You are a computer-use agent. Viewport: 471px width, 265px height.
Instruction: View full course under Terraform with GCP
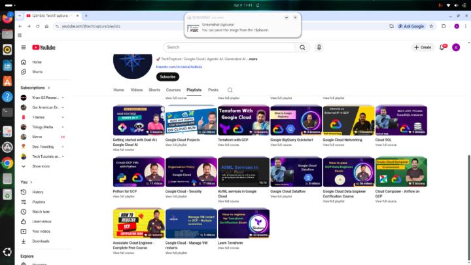[x=228, y=145]
